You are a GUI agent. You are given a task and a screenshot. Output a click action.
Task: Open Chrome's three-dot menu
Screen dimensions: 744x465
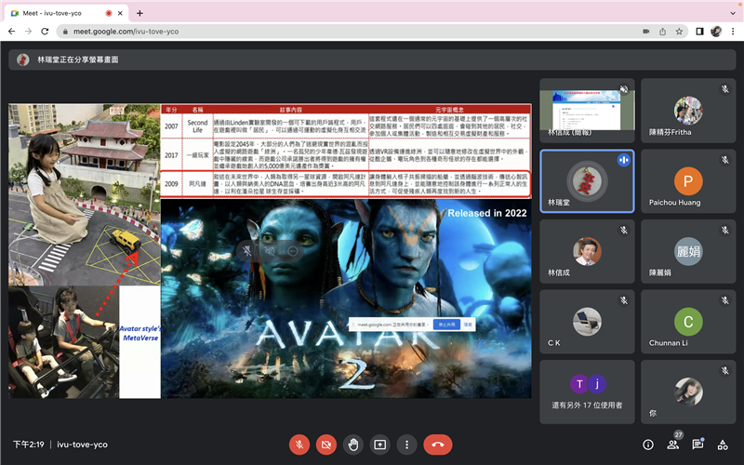(732, 31)
